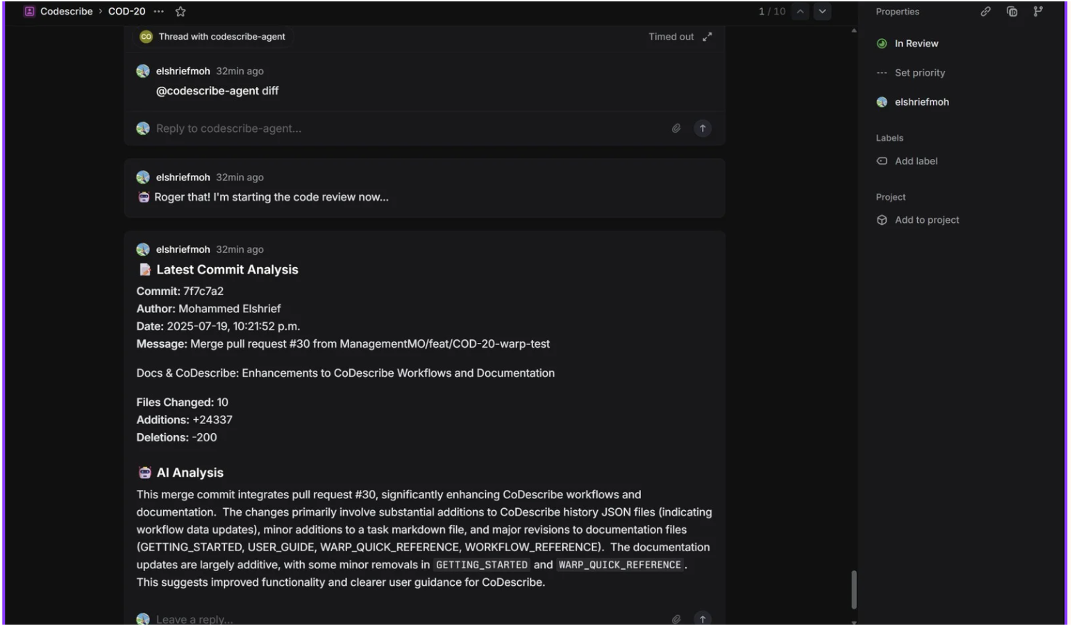
Task: Click the vertical scrollbar thumb
Action: point(854,589)
